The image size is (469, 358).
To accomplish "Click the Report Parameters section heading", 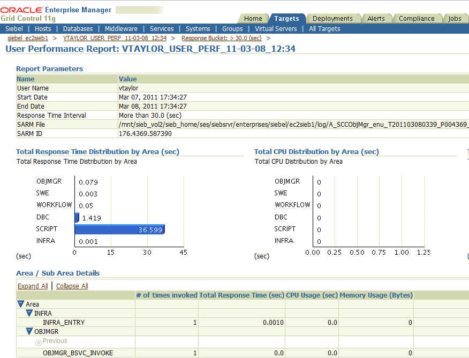I will point(50,69).
